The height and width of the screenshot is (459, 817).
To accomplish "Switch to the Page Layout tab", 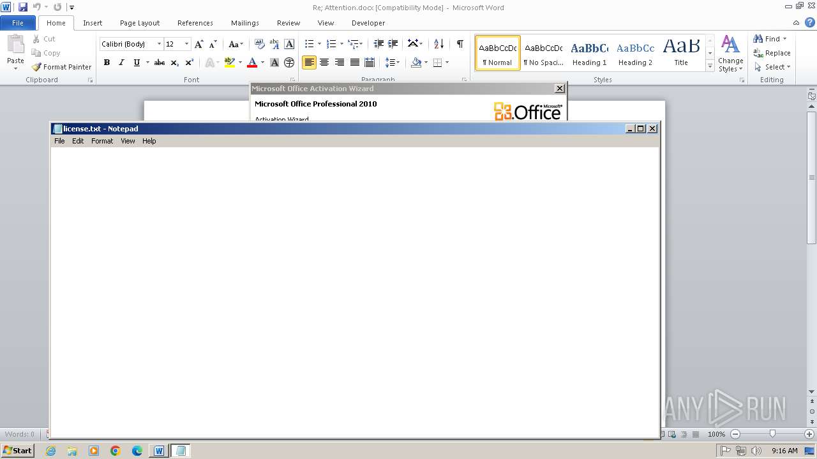I will (x=140, y=23).
